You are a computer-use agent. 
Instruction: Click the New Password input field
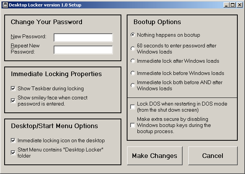click(83, 37)
